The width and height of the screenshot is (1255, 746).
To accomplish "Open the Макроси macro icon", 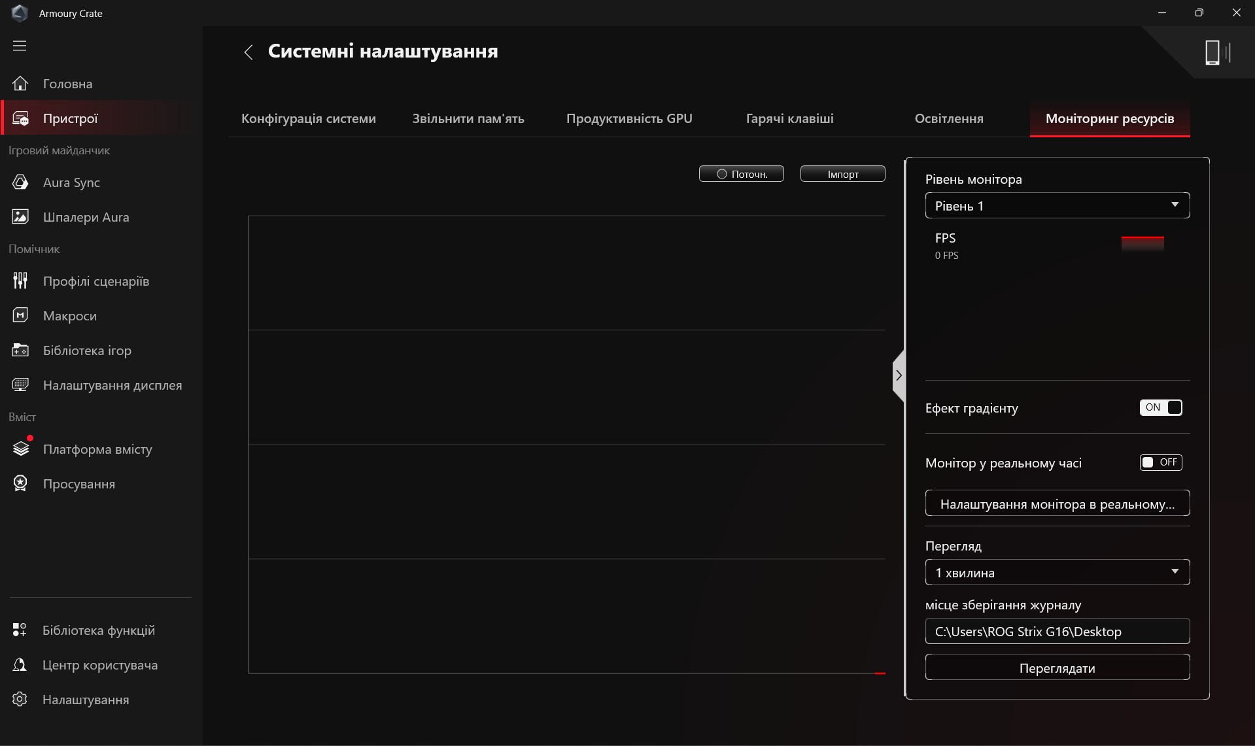I will (20, 316).
